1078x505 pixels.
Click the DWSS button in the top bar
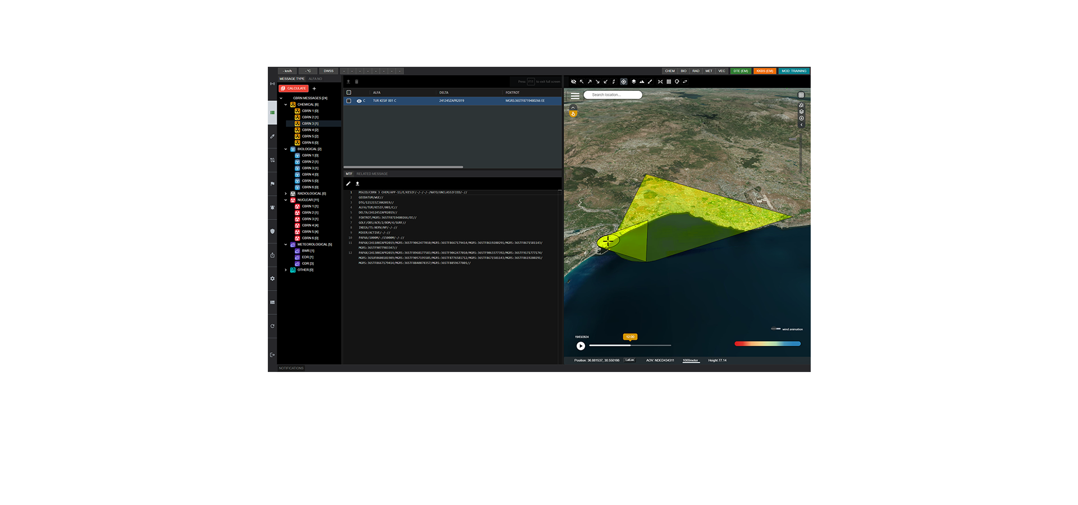328,71
